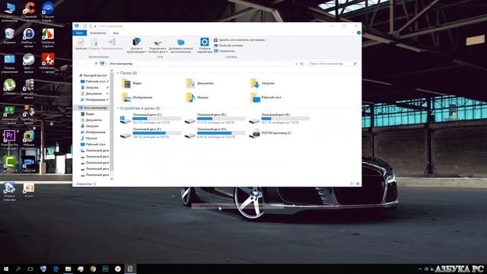Select Локальный диск (H:) drive
Image resolution: width=487 pixels, height=274 pixels.
coord(215,133)
